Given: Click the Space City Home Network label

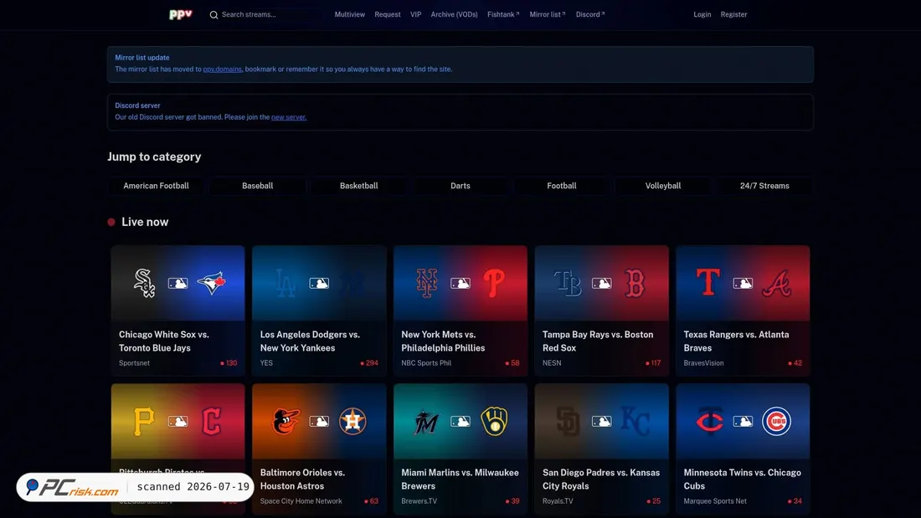Looking at the screenshot, I should click(301, 501).
